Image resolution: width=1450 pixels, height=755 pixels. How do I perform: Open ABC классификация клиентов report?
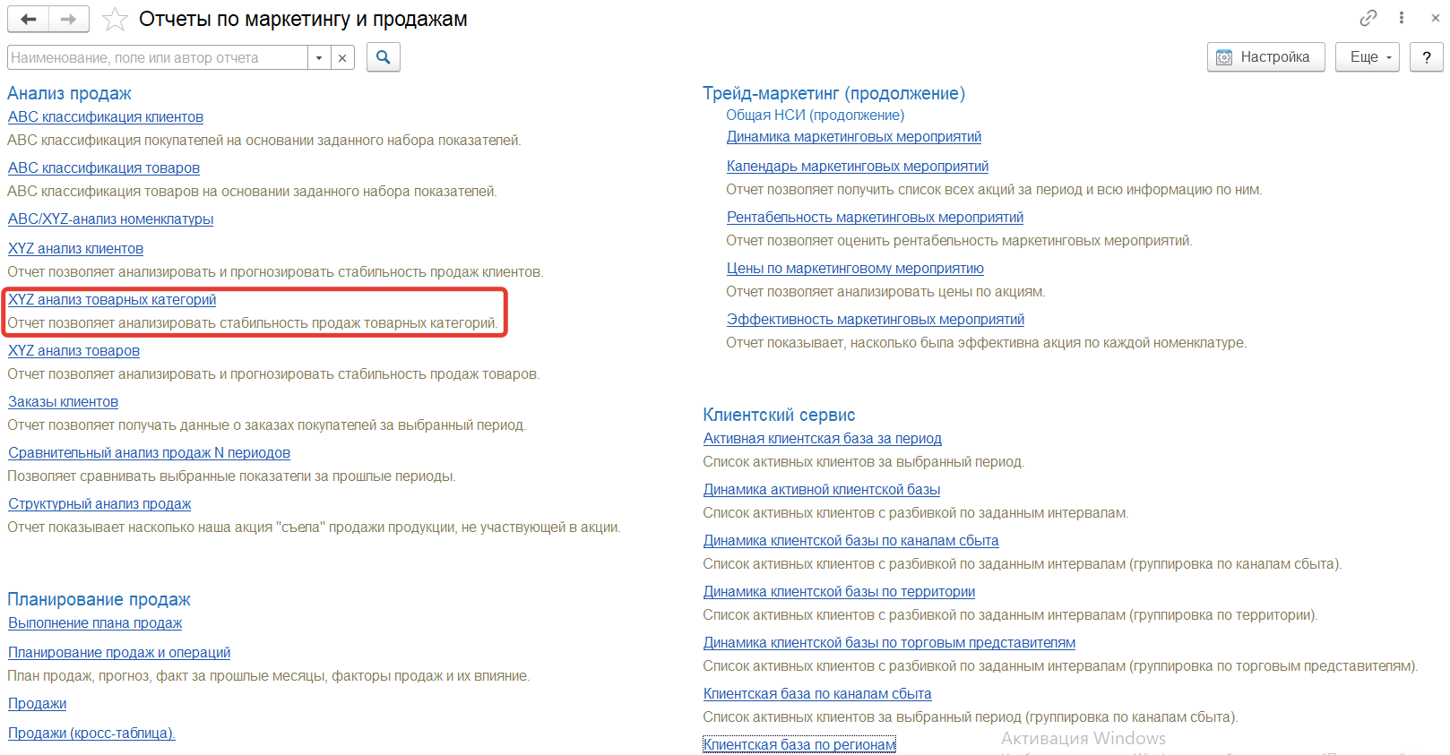(106, 117)
